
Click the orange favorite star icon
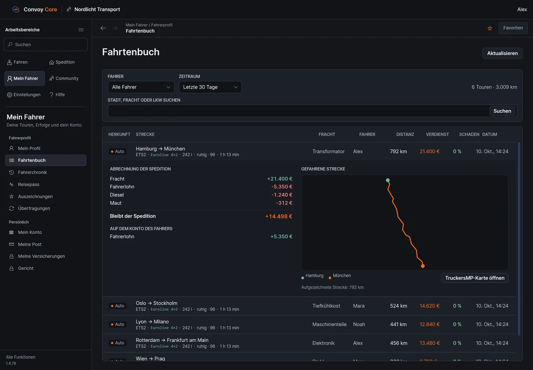(x=490, y=28)
